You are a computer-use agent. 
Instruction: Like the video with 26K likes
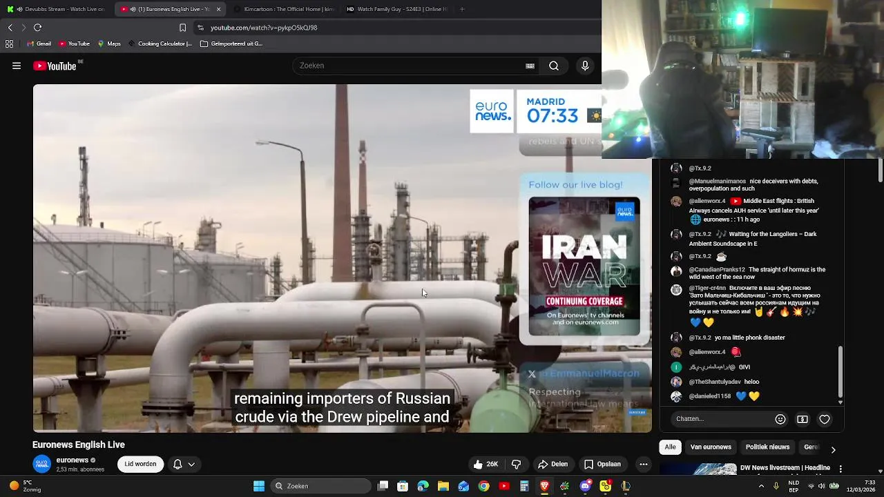pos(486,464)
